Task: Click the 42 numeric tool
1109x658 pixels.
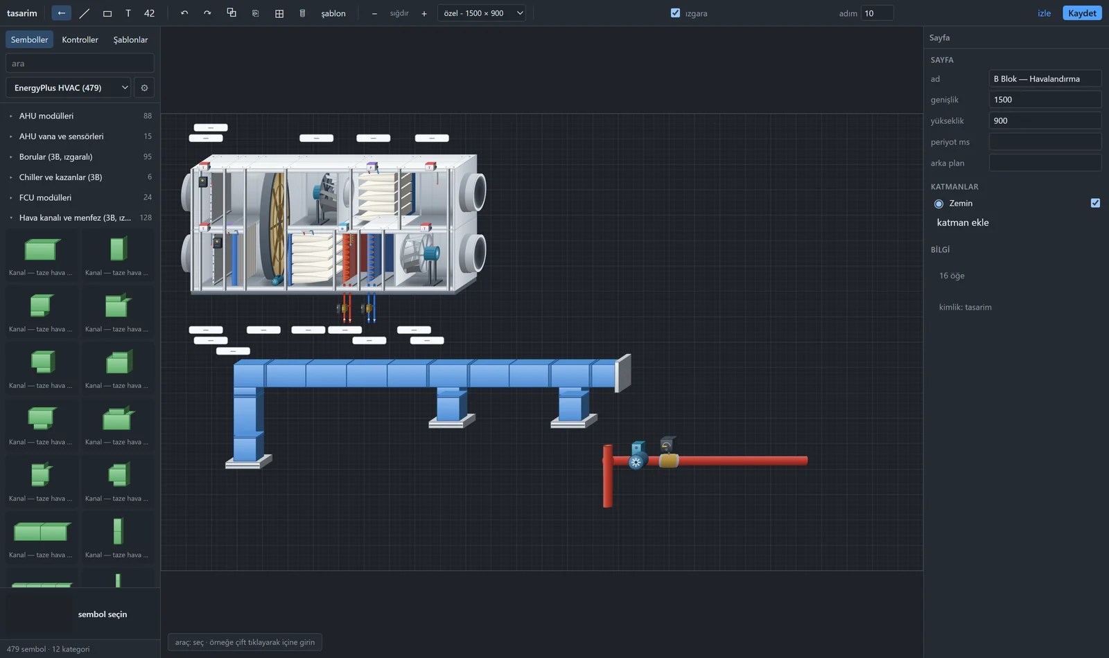Action: 149,13
